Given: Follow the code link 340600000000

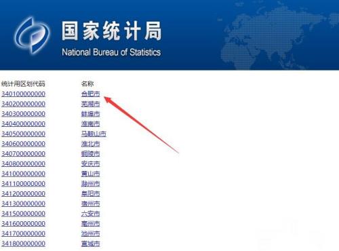Looking at the screenshot, I should coord(24,144).
